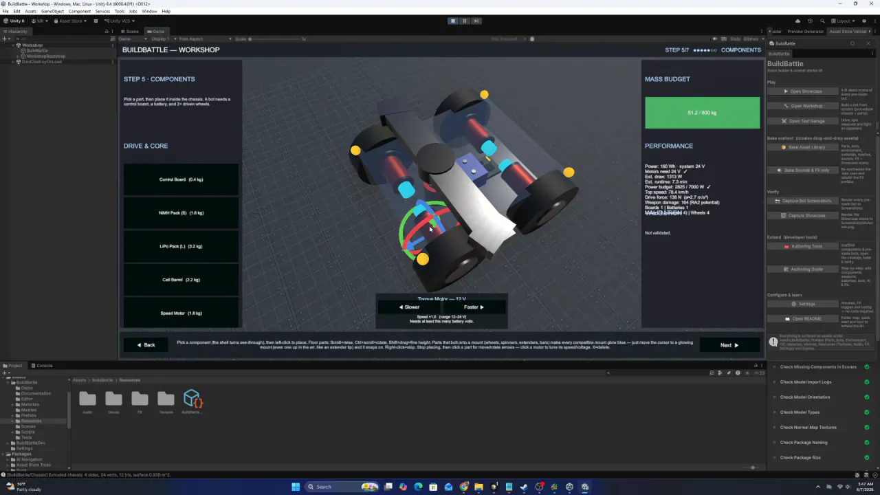The width and height of the screenshot is (880, 495).
Task: Open File Explorer from the taskbar
Action: point(478,487)
